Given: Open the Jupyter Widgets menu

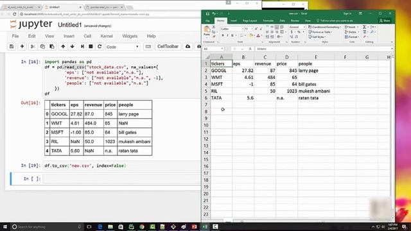Looking at the screenshot, I should [x=130, y=36].
